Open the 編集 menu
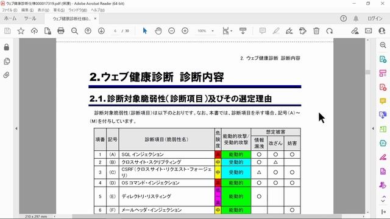This screenshot has height=219, width=390. click(27, 10)
